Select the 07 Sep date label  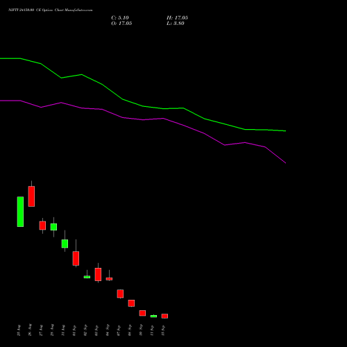[119, 330]
